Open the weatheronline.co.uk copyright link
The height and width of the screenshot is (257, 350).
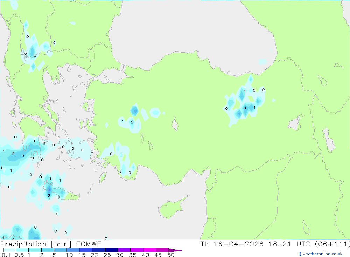click(321, 254)
